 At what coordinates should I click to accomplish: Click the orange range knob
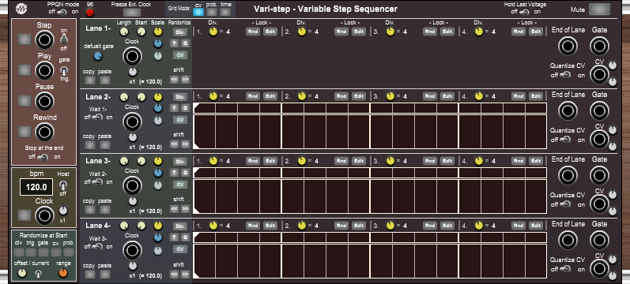pos(63,274)
